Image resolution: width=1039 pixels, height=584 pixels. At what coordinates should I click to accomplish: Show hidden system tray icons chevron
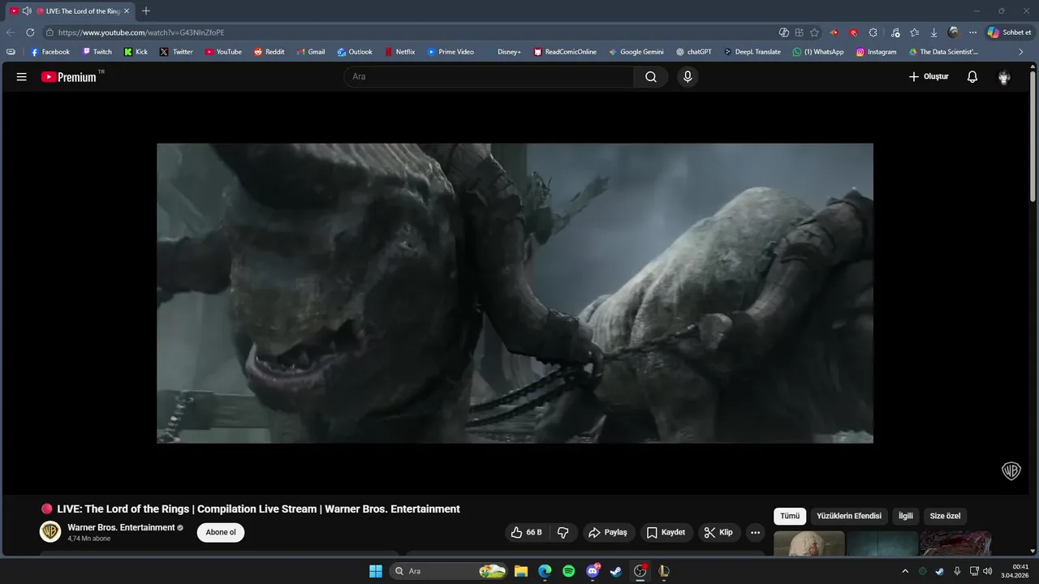905,571
